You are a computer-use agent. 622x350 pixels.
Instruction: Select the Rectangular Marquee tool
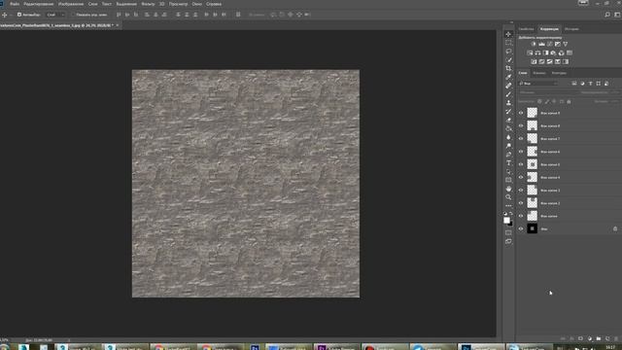tap(508, 43)
